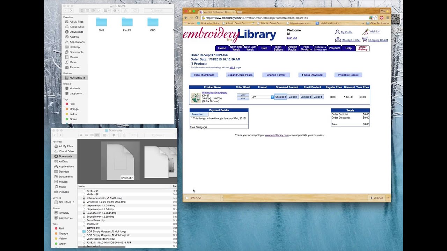
Task: Go to the Free Designs tab
Action: (x=306, y=48)
